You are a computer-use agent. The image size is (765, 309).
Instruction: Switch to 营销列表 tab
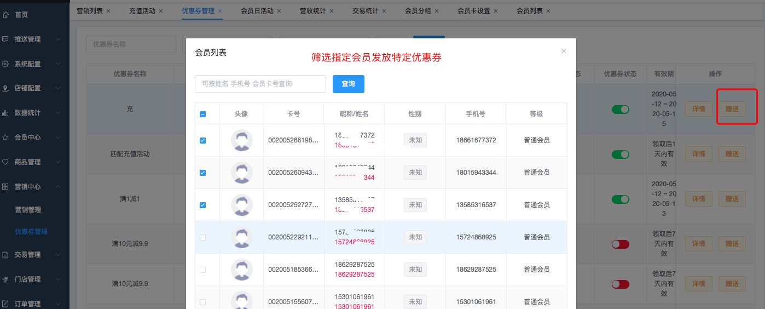[90, 11]
